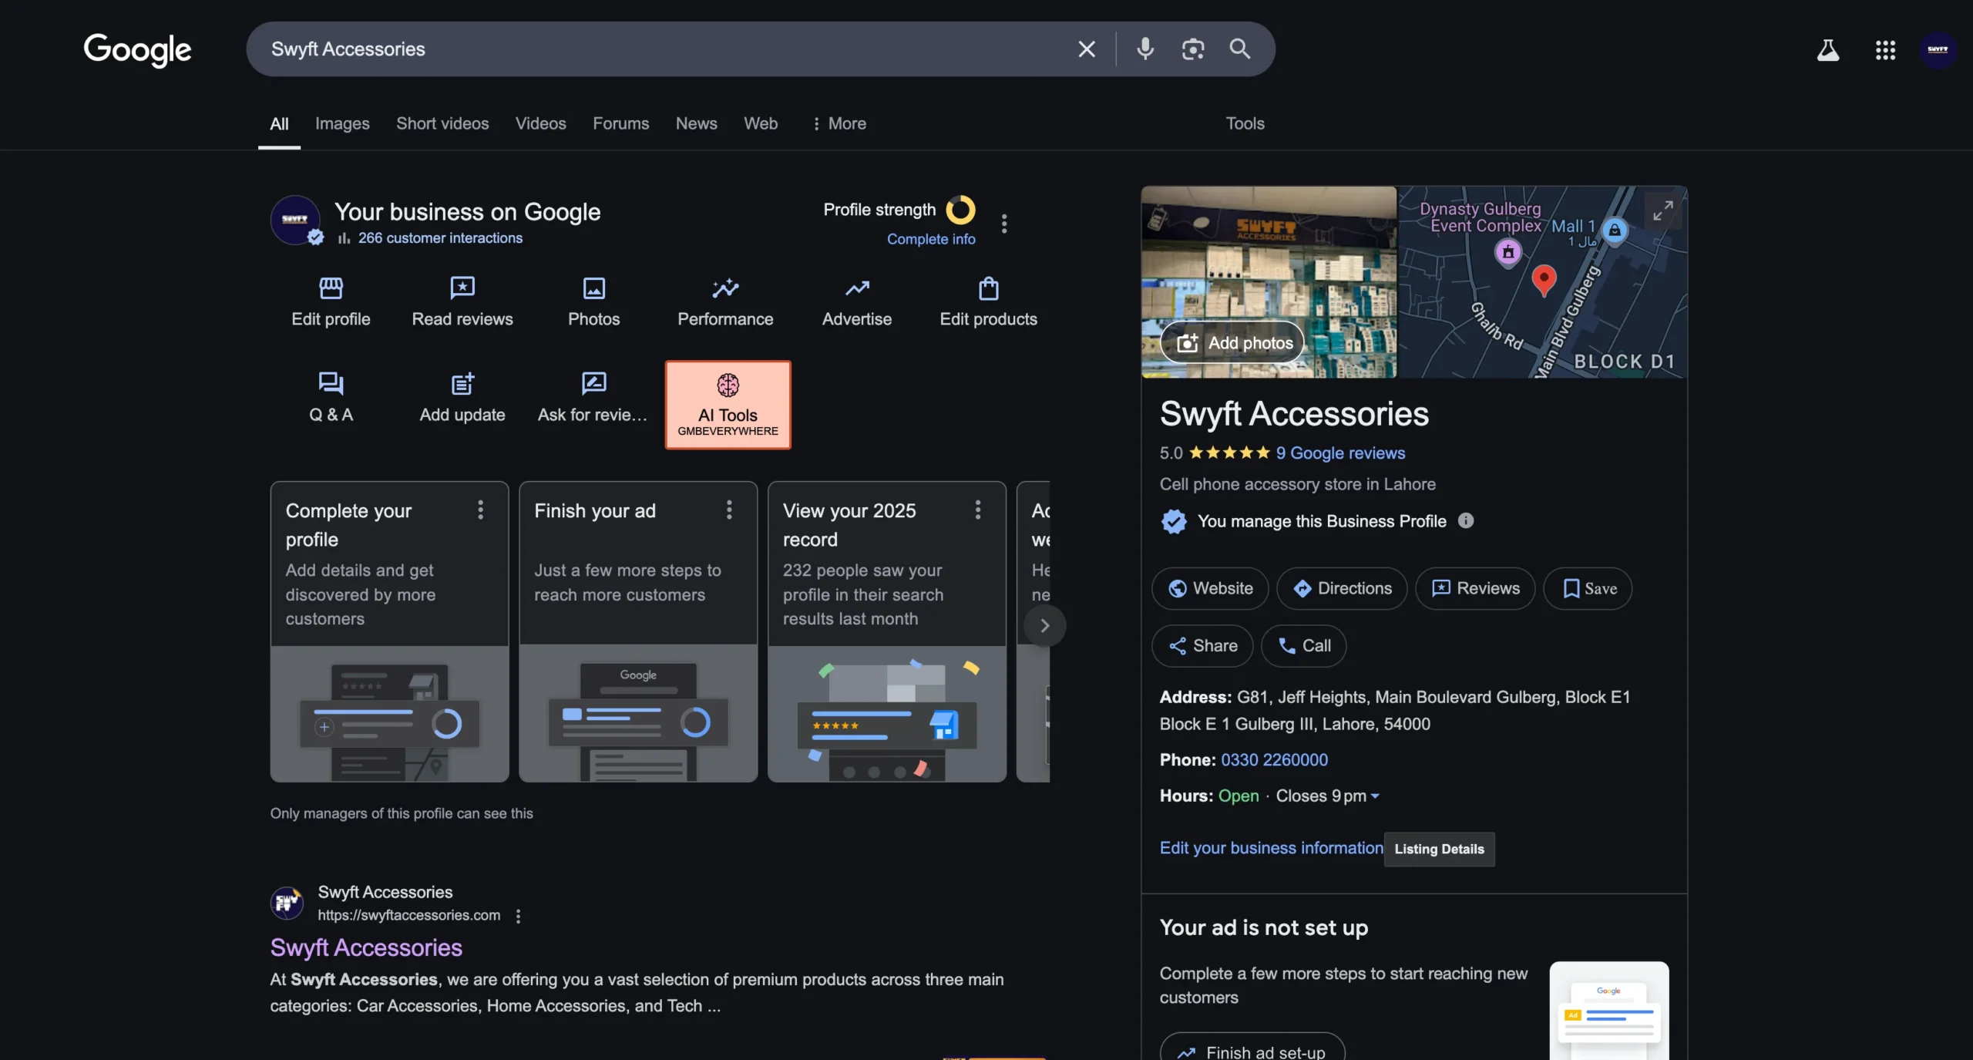Click phone number 0330 2260000
The width and height of the screenshot is (1973, 1060).
[x=1274, y=760]
